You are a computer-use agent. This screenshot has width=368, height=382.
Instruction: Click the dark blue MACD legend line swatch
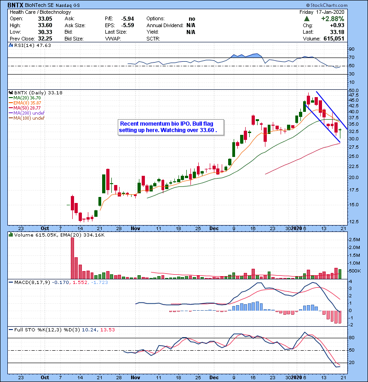tap(11, 283)
